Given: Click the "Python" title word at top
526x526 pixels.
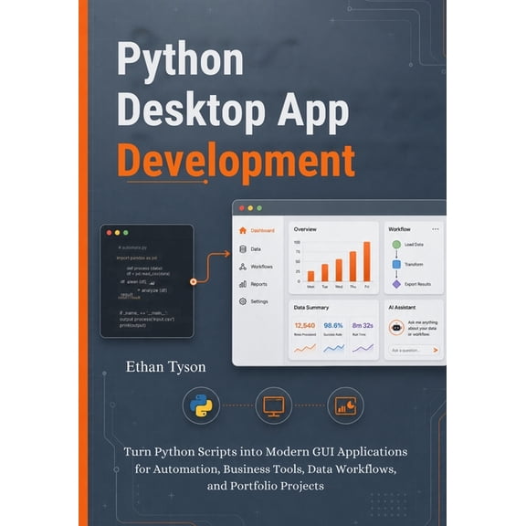Looking at the screenshot, I should (x=180, y=62).
